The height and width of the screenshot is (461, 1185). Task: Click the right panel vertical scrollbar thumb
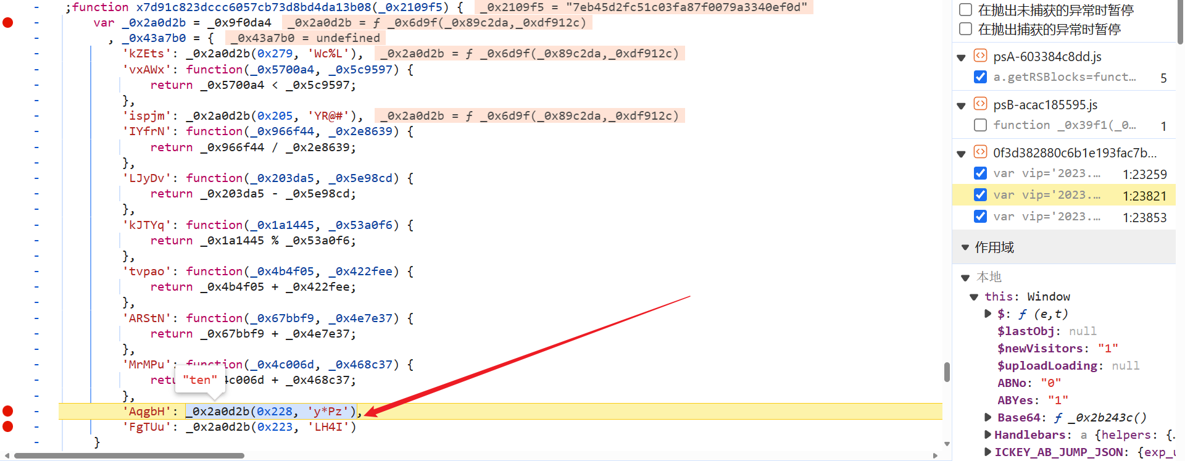(1181, 22)
